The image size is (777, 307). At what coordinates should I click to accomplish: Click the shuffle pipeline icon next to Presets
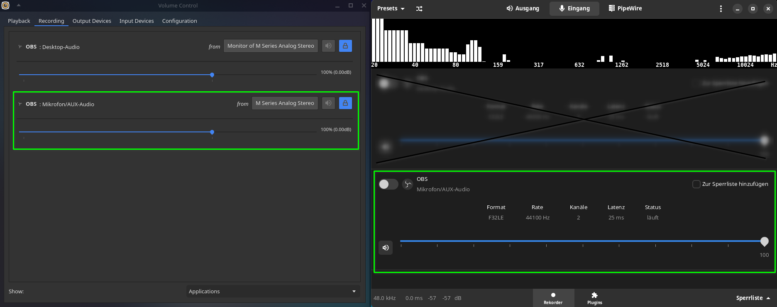pos(419,8)
